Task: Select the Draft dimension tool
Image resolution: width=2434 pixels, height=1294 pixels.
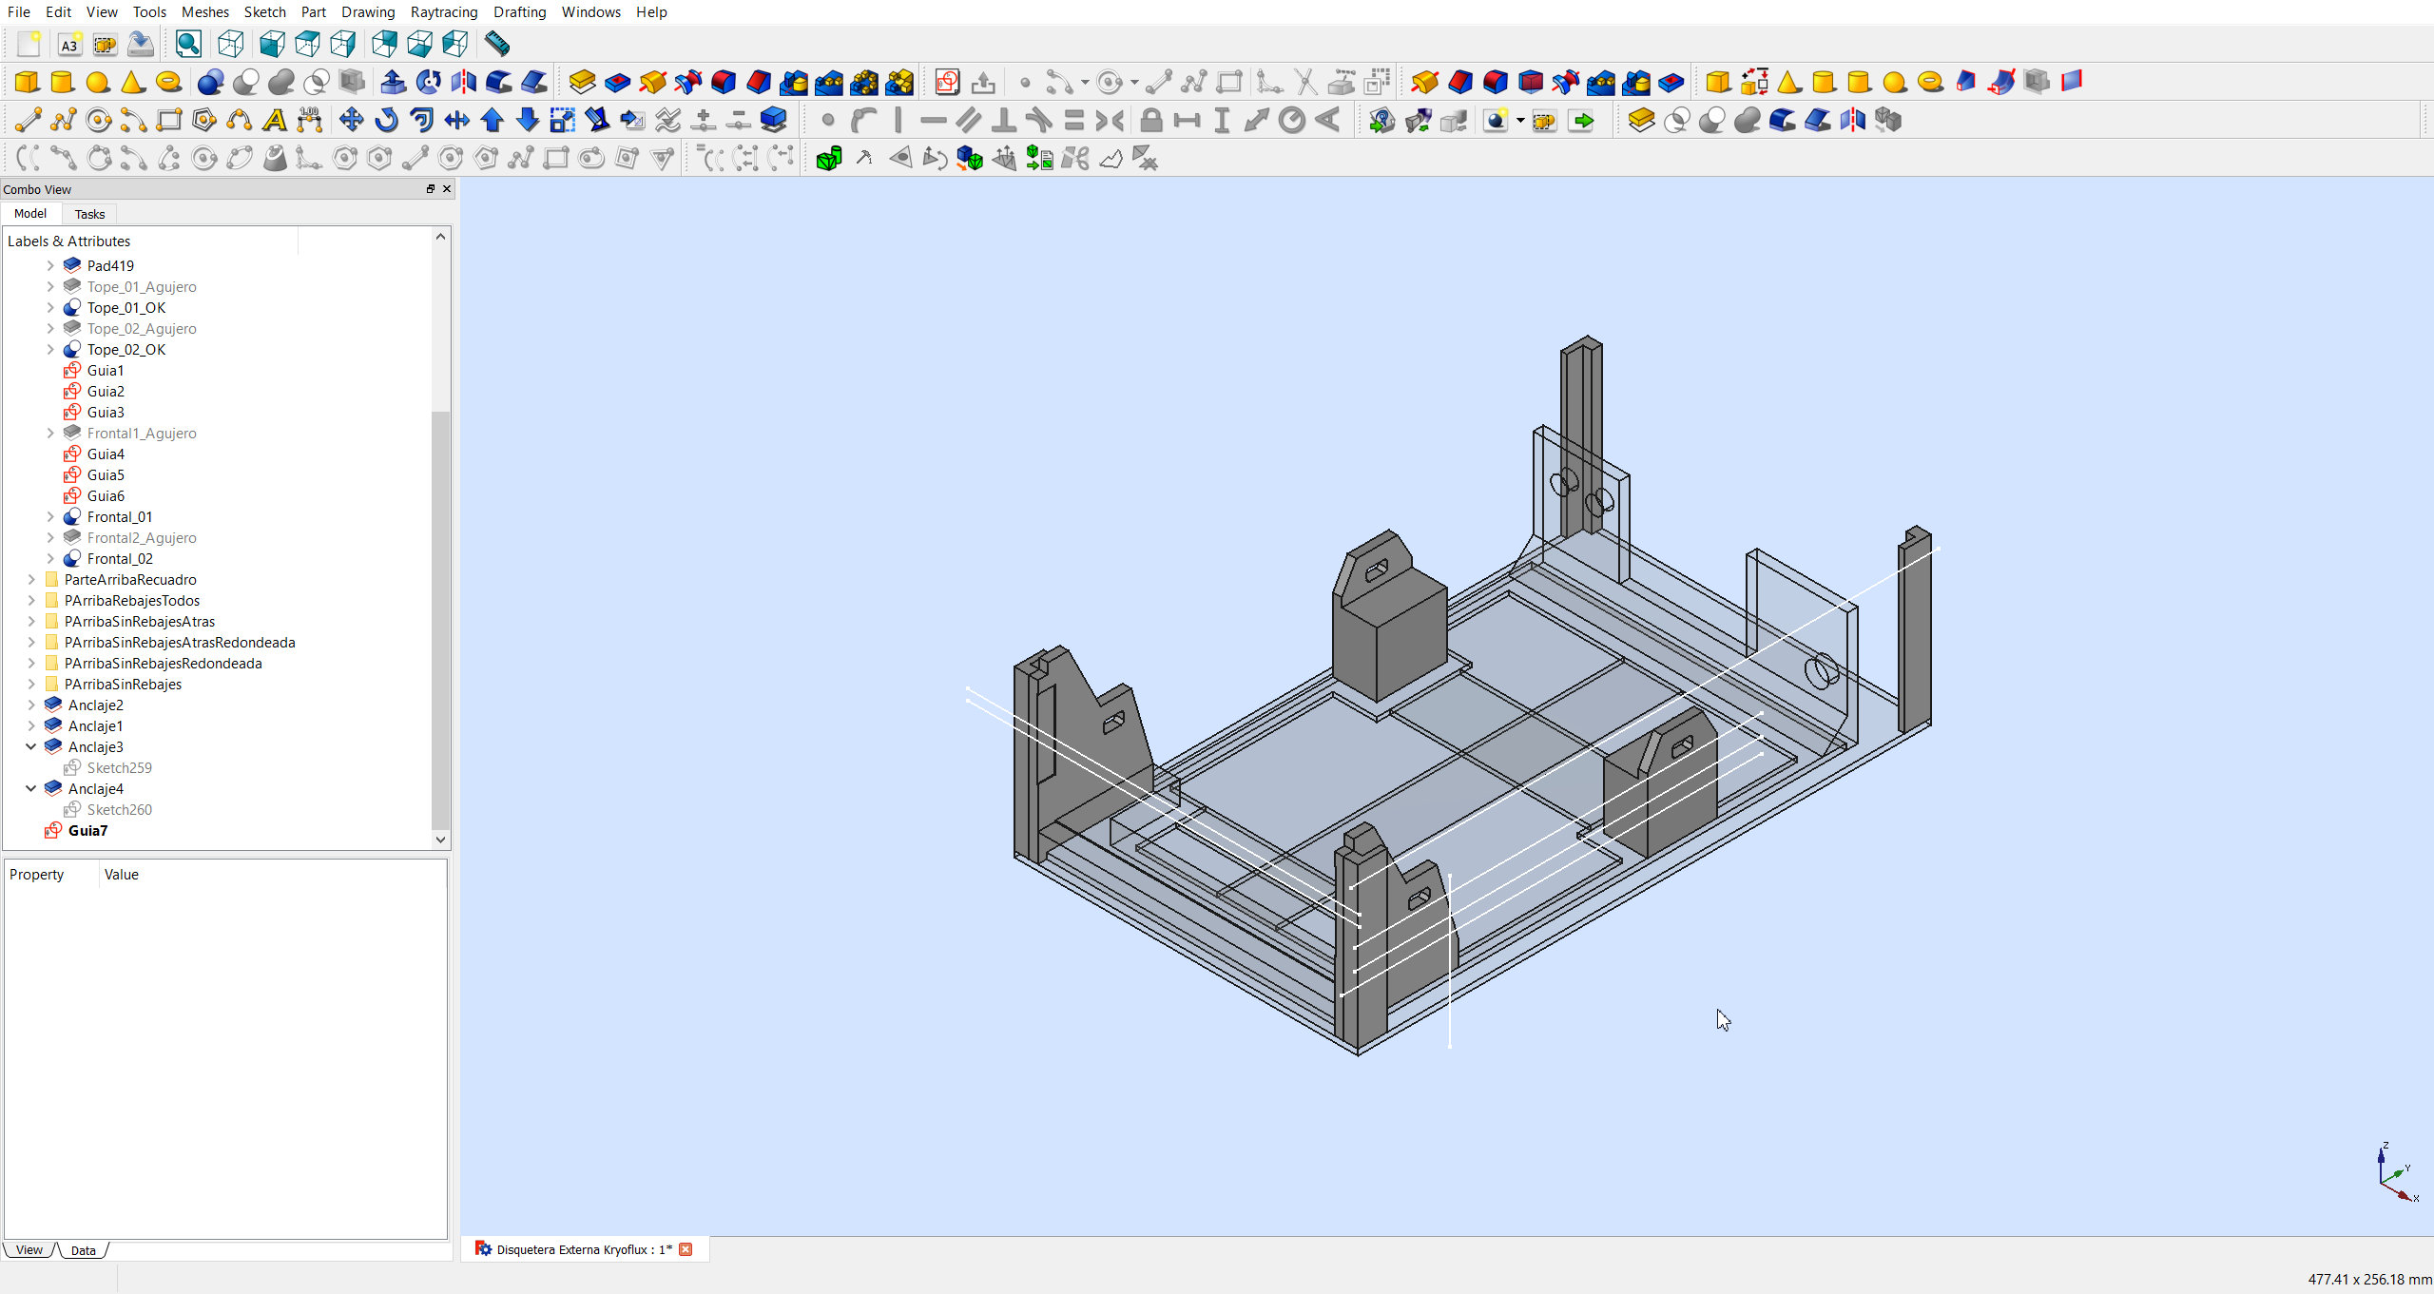Action: coord(309,120)
